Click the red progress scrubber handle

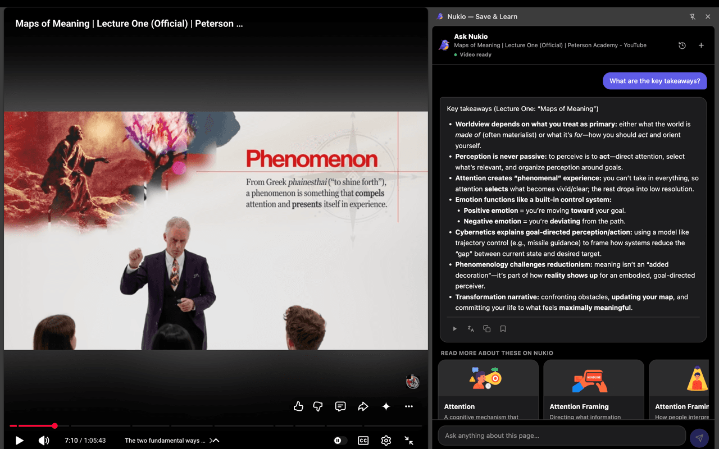point(54,426)
